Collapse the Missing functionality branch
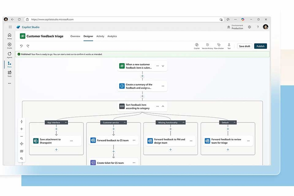294x196 pixels. pyautogui.click(x=183, y=122)
